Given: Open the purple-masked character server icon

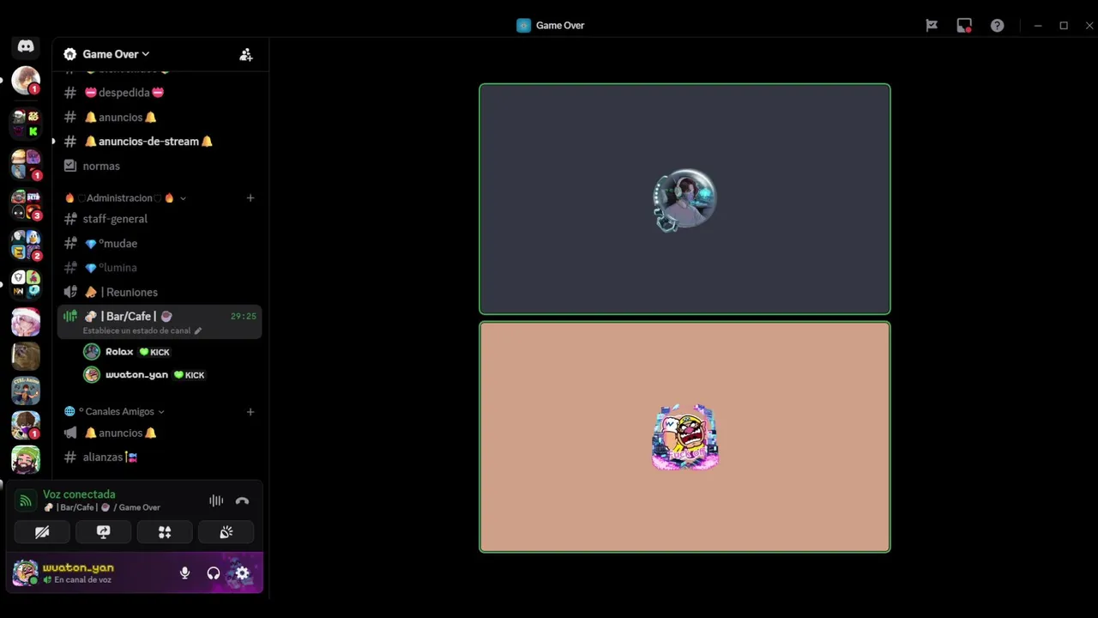Looking at the screenshot, I should click(x=26, y=425).
